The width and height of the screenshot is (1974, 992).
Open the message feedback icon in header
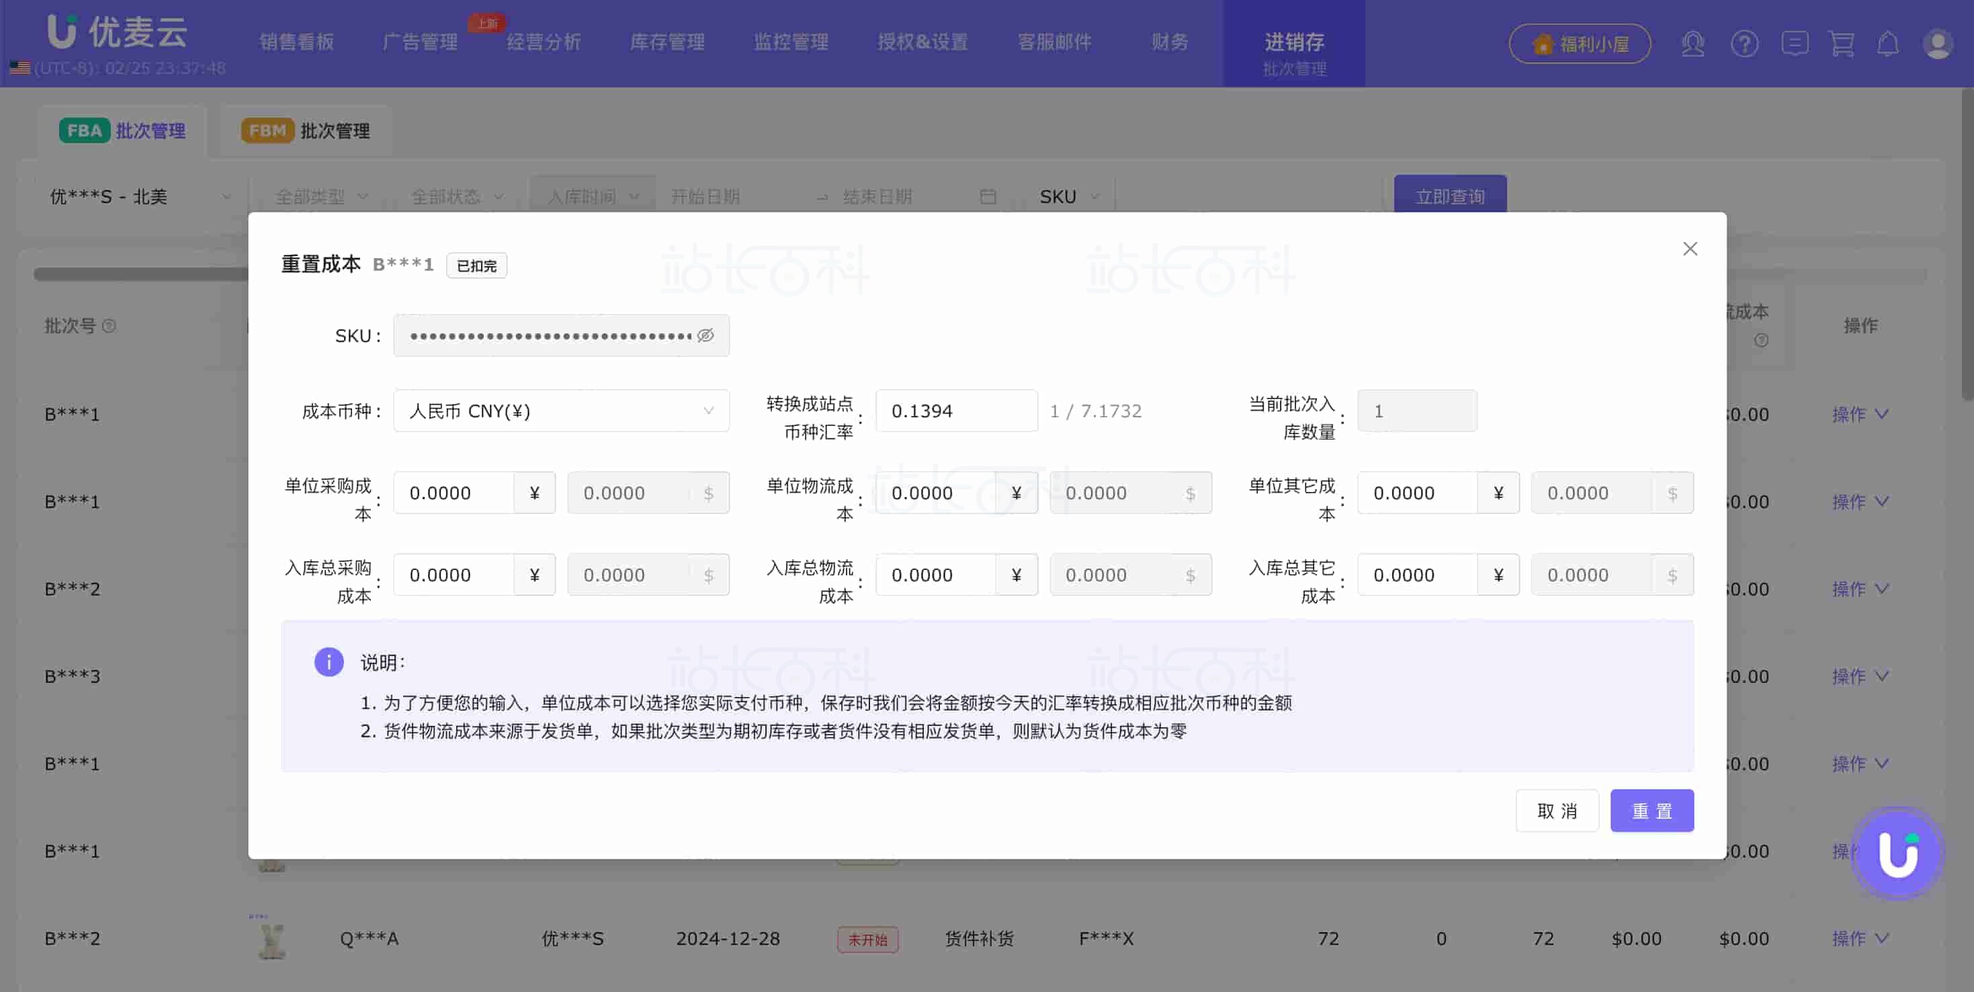pos(1795,43)
